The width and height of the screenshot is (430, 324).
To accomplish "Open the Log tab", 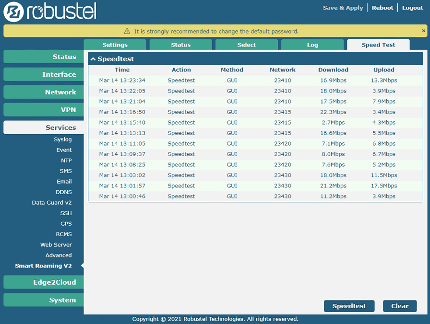I will point(312,45).
